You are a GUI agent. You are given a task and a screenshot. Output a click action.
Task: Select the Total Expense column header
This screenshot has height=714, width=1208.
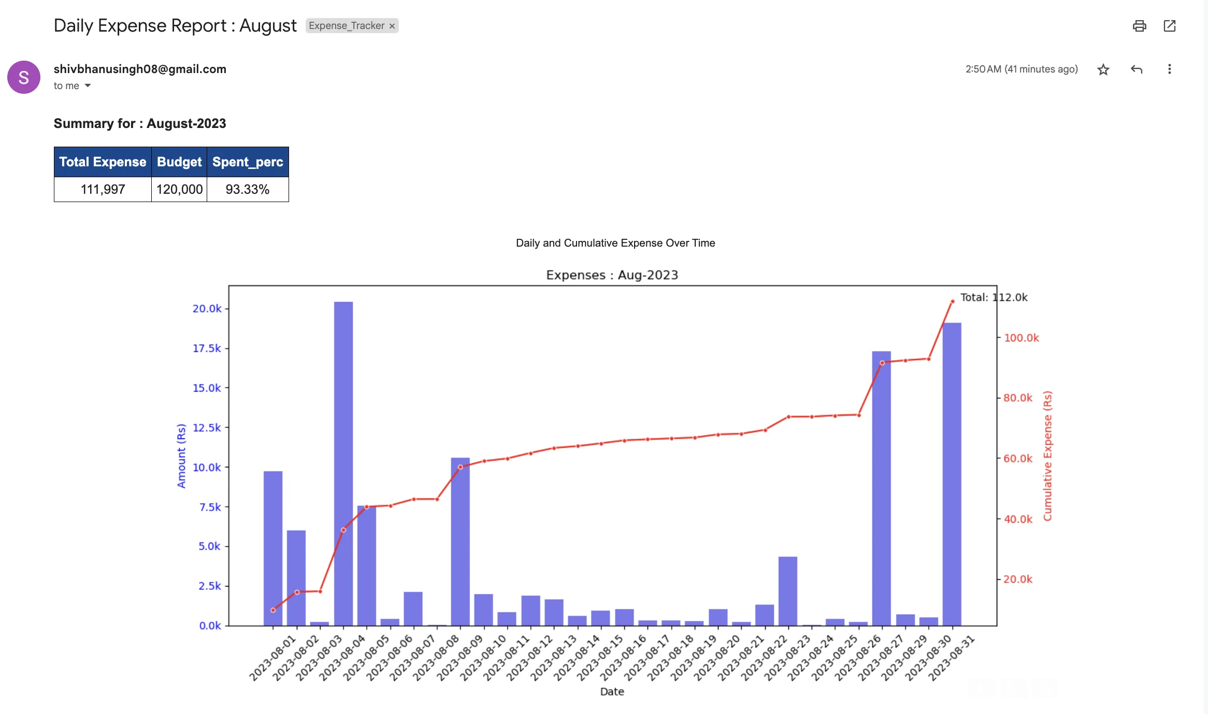tap(102, 162)
